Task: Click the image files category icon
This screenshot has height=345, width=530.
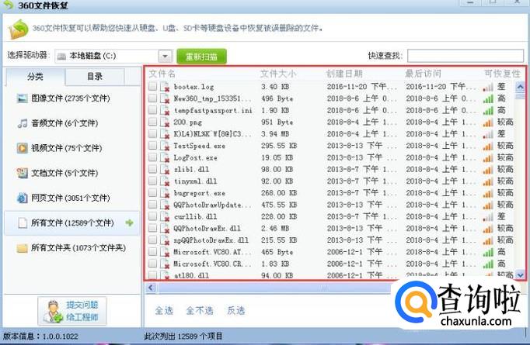Action: pyautogui.click(x=23, y=98)
